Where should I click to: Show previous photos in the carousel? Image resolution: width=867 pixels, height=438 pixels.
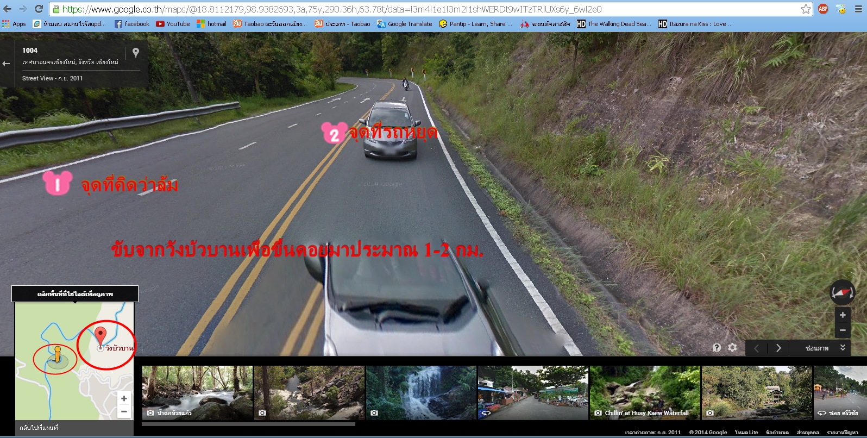tap(756, 348)
